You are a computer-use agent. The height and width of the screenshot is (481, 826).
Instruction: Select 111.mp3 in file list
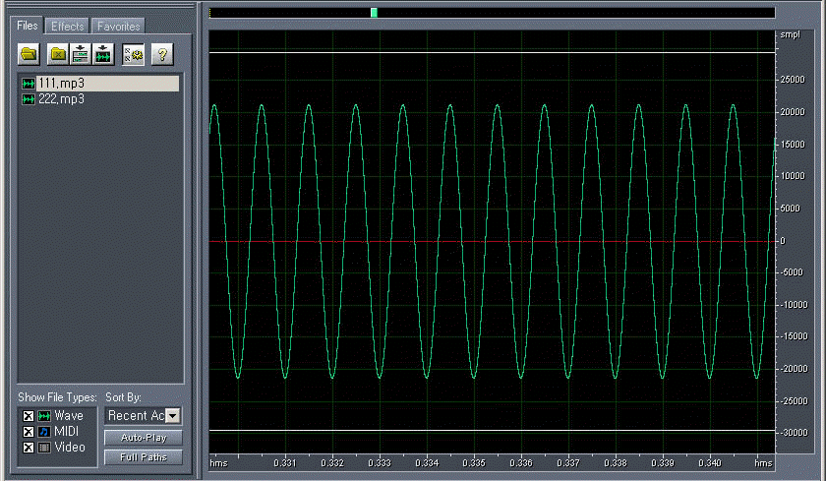[x=99, y=84]
